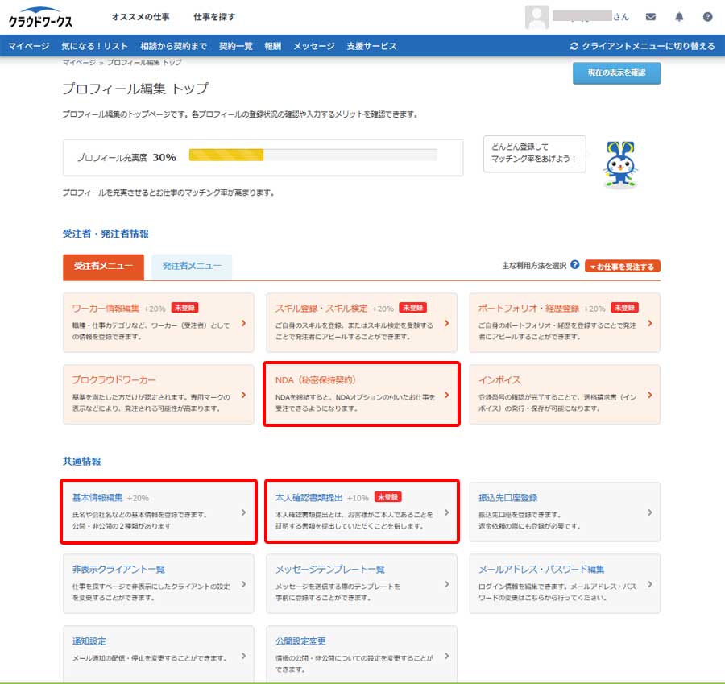This screenshot has width=725, height=684.
Task: Click the refresh icon beside クライアントメニューに切り替える
Action: point(574,46)
